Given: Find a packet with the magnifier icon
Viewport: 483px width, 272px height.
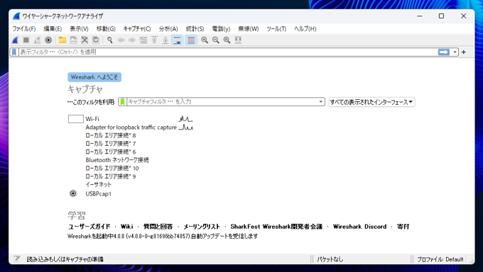Looking at the screenshot, I should tap(109, 40).
